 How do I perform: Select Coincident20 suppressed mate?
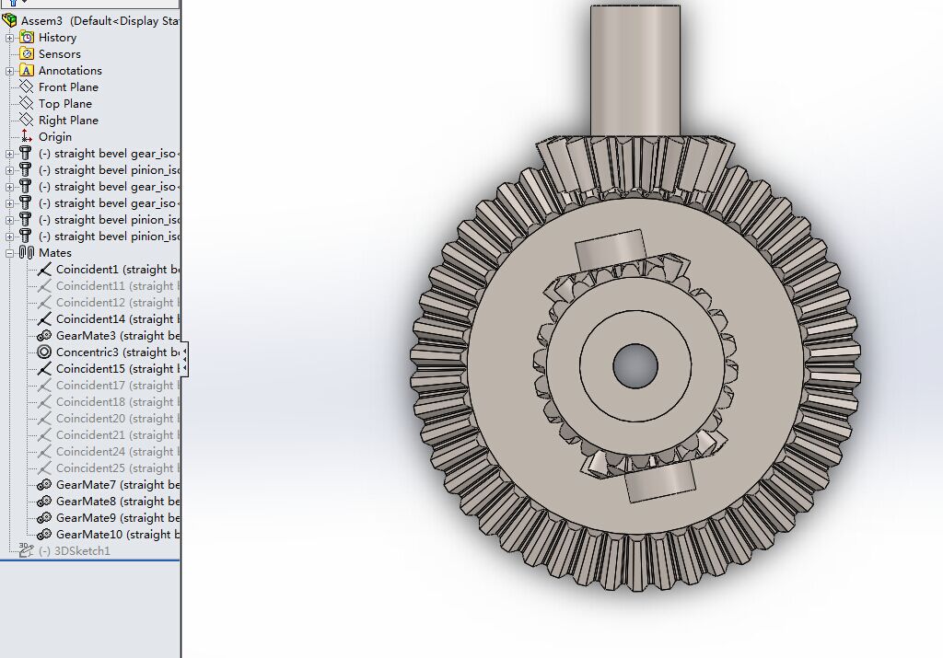click(109, 418)
